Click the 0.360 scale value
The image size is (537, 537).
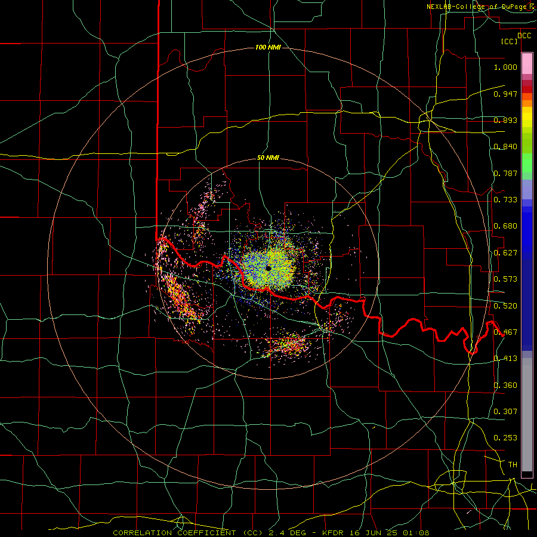point(505,385)
